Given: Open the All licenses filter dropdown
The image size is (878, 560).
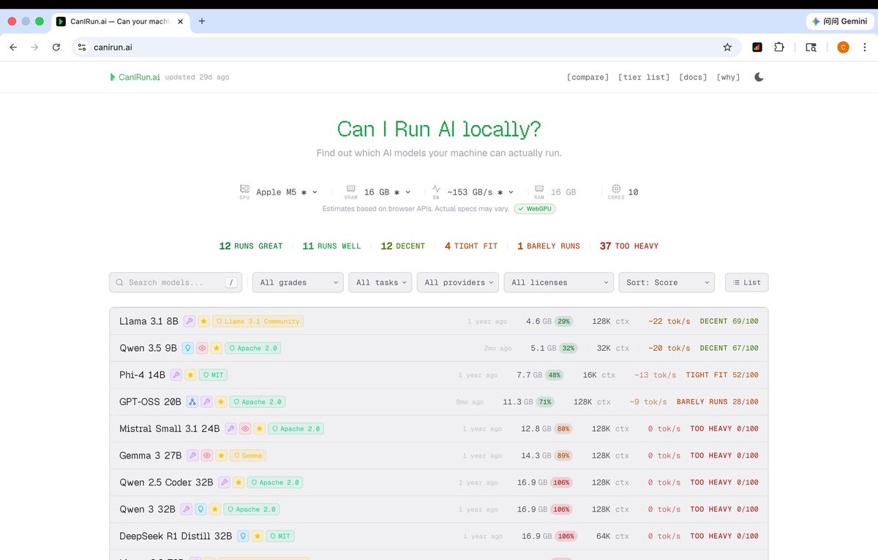Looking at the screenshot, I should point(558,282).
